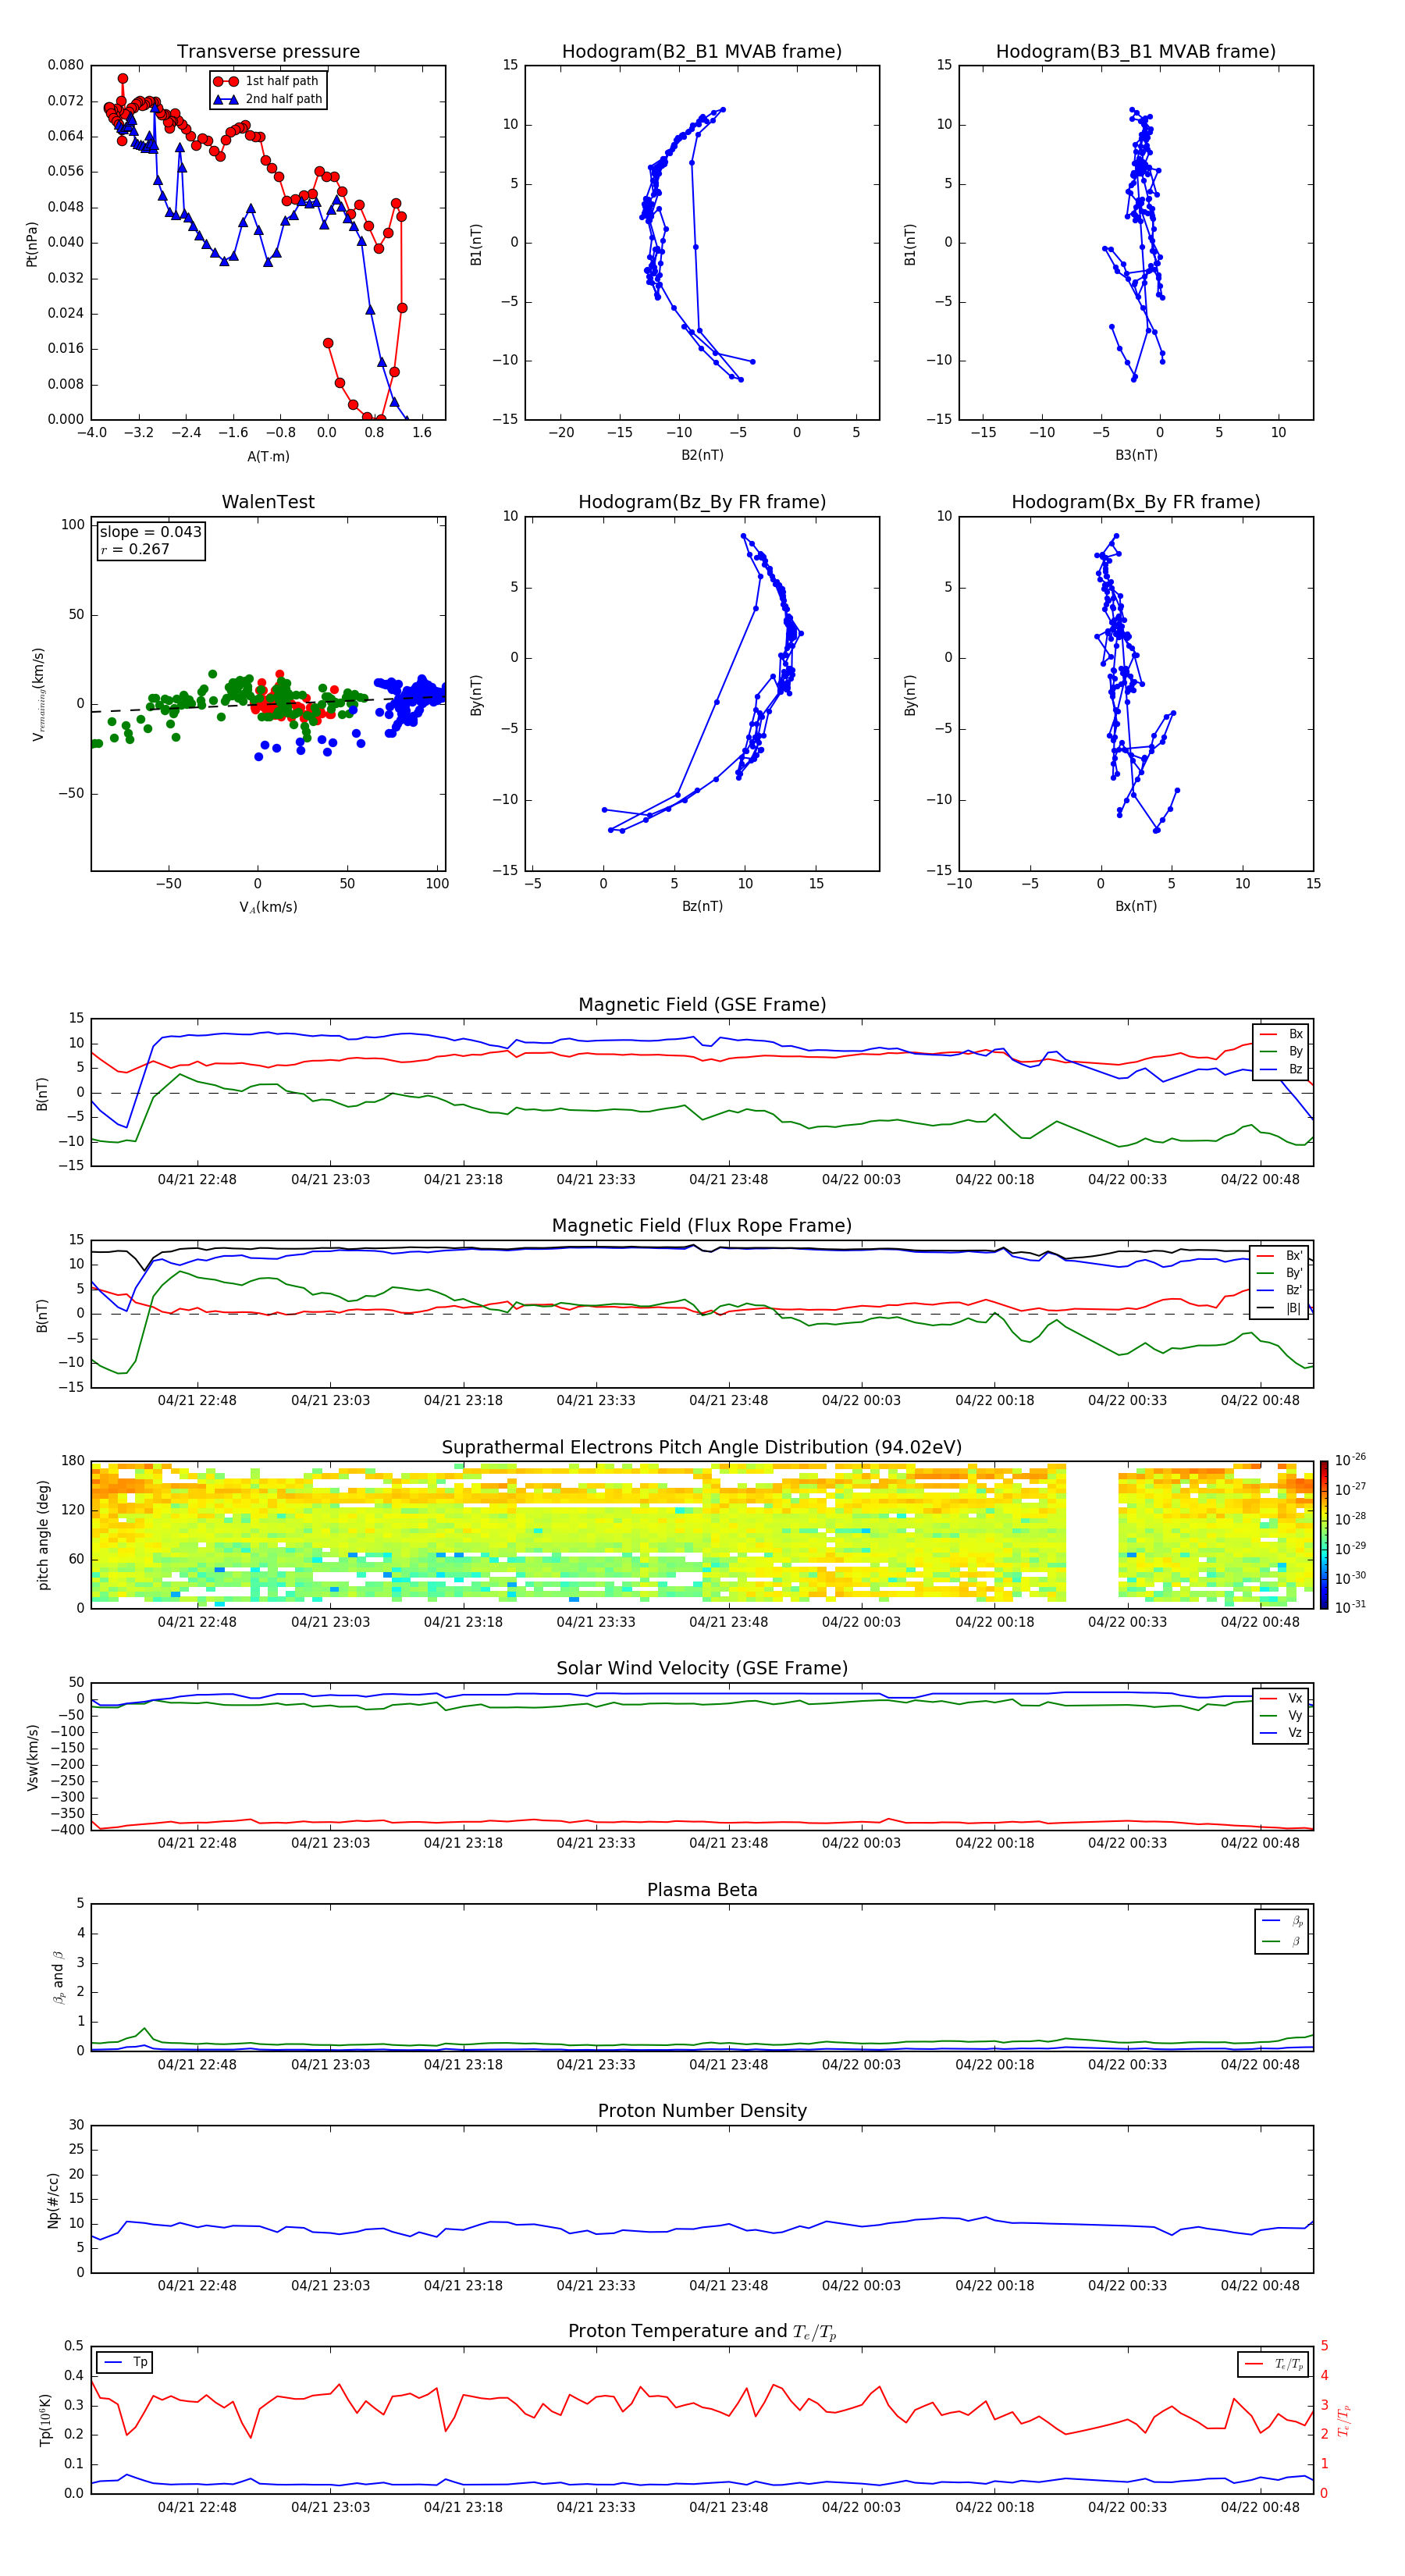
Task: Click the 'Solar Wind Velocity (GSE Frame)' title
Action: pos(702,1668)
